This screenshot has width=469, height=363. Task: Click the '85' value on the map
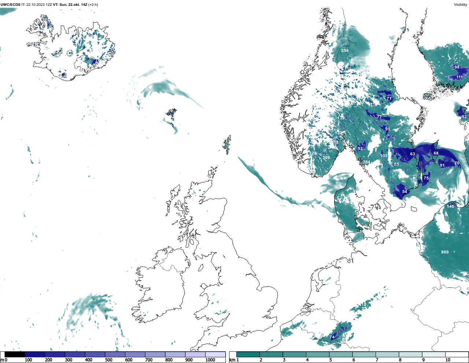396,164
